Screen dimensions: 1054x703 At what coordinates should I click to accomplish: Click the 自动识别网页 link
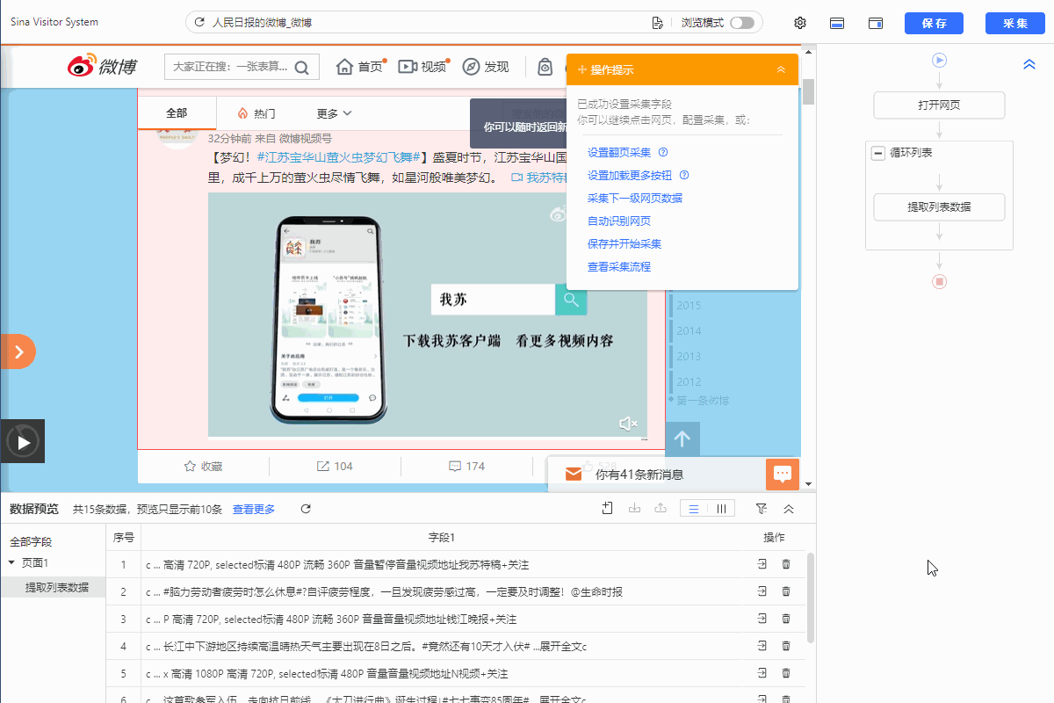point(619,221)
